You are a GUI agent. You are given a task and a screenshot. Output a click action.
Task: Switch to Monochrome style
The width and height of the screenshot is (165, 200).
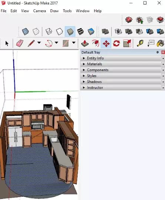91,31
